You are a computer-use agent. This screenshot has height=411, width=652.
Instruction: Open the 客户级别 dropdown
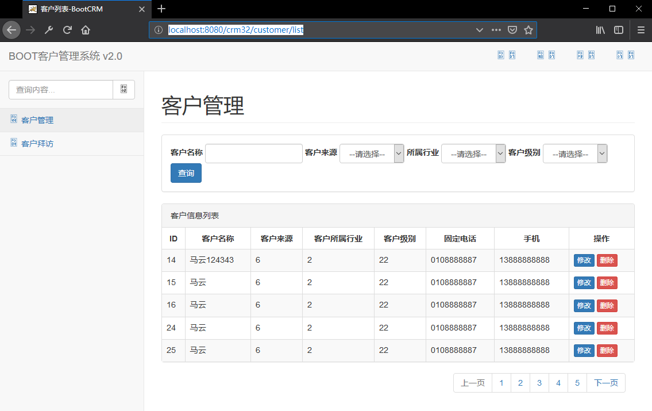[x=575, y=153]
